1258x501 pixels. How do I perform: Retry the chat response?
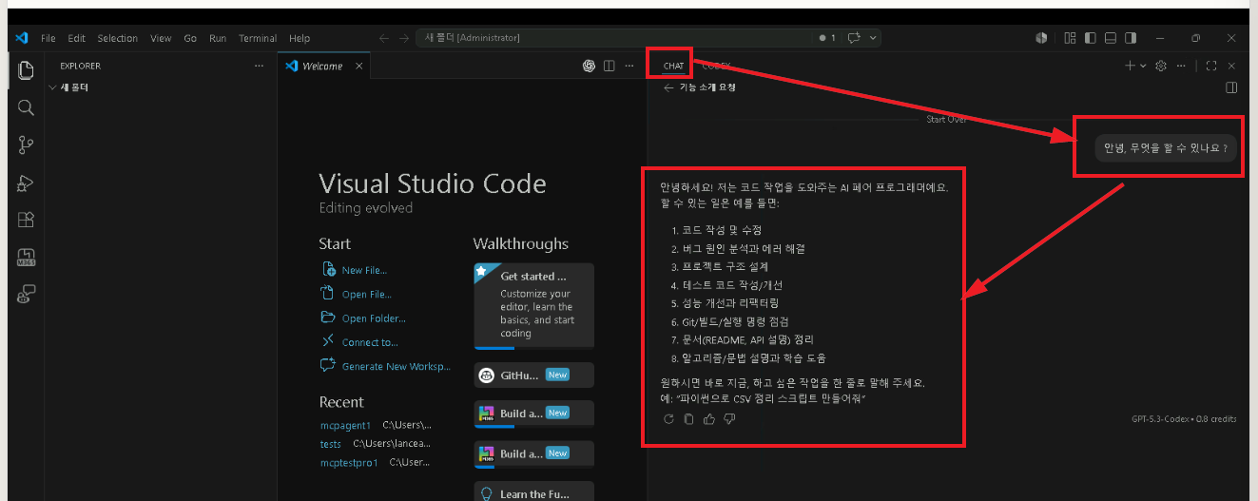pyautogui.click(x=668, y=419)
